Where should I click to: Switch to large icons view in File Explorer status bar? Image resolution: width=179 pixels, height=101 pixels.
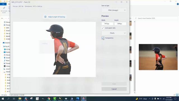[177, 95]
